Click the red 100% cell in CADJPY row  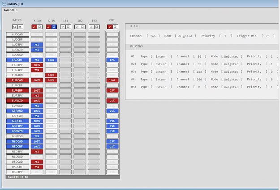click(x=37, y=65)
